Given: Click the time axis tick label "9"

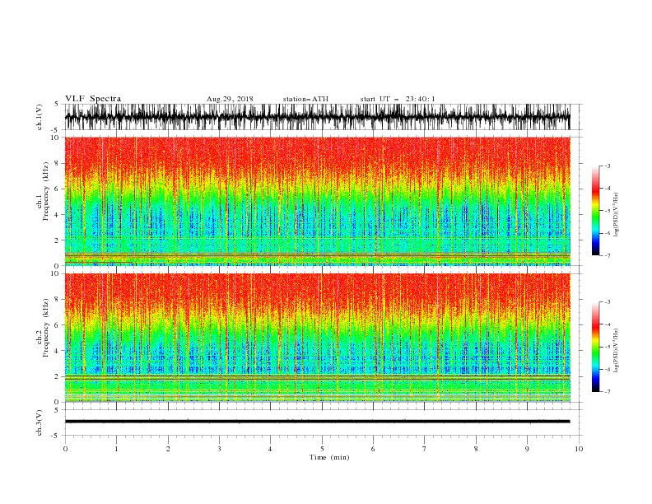Looking at the screenshot, I should (527, 449).
